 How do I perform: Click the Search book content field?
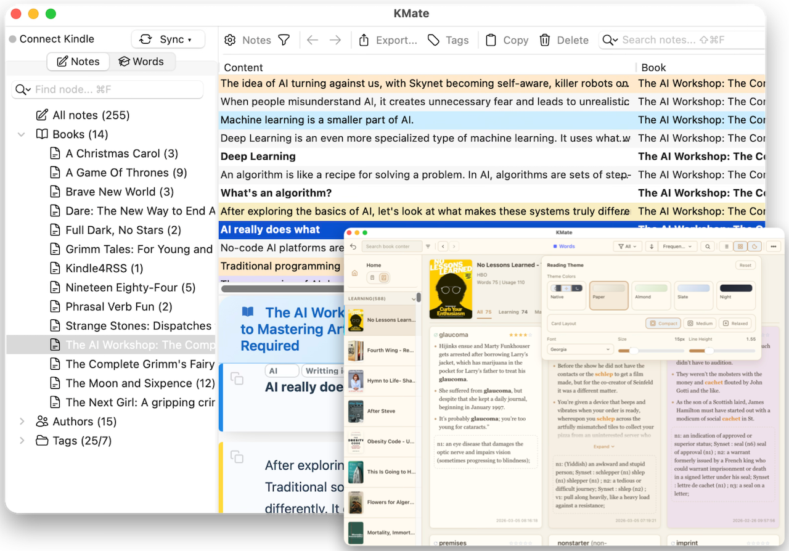coord(391,247)
